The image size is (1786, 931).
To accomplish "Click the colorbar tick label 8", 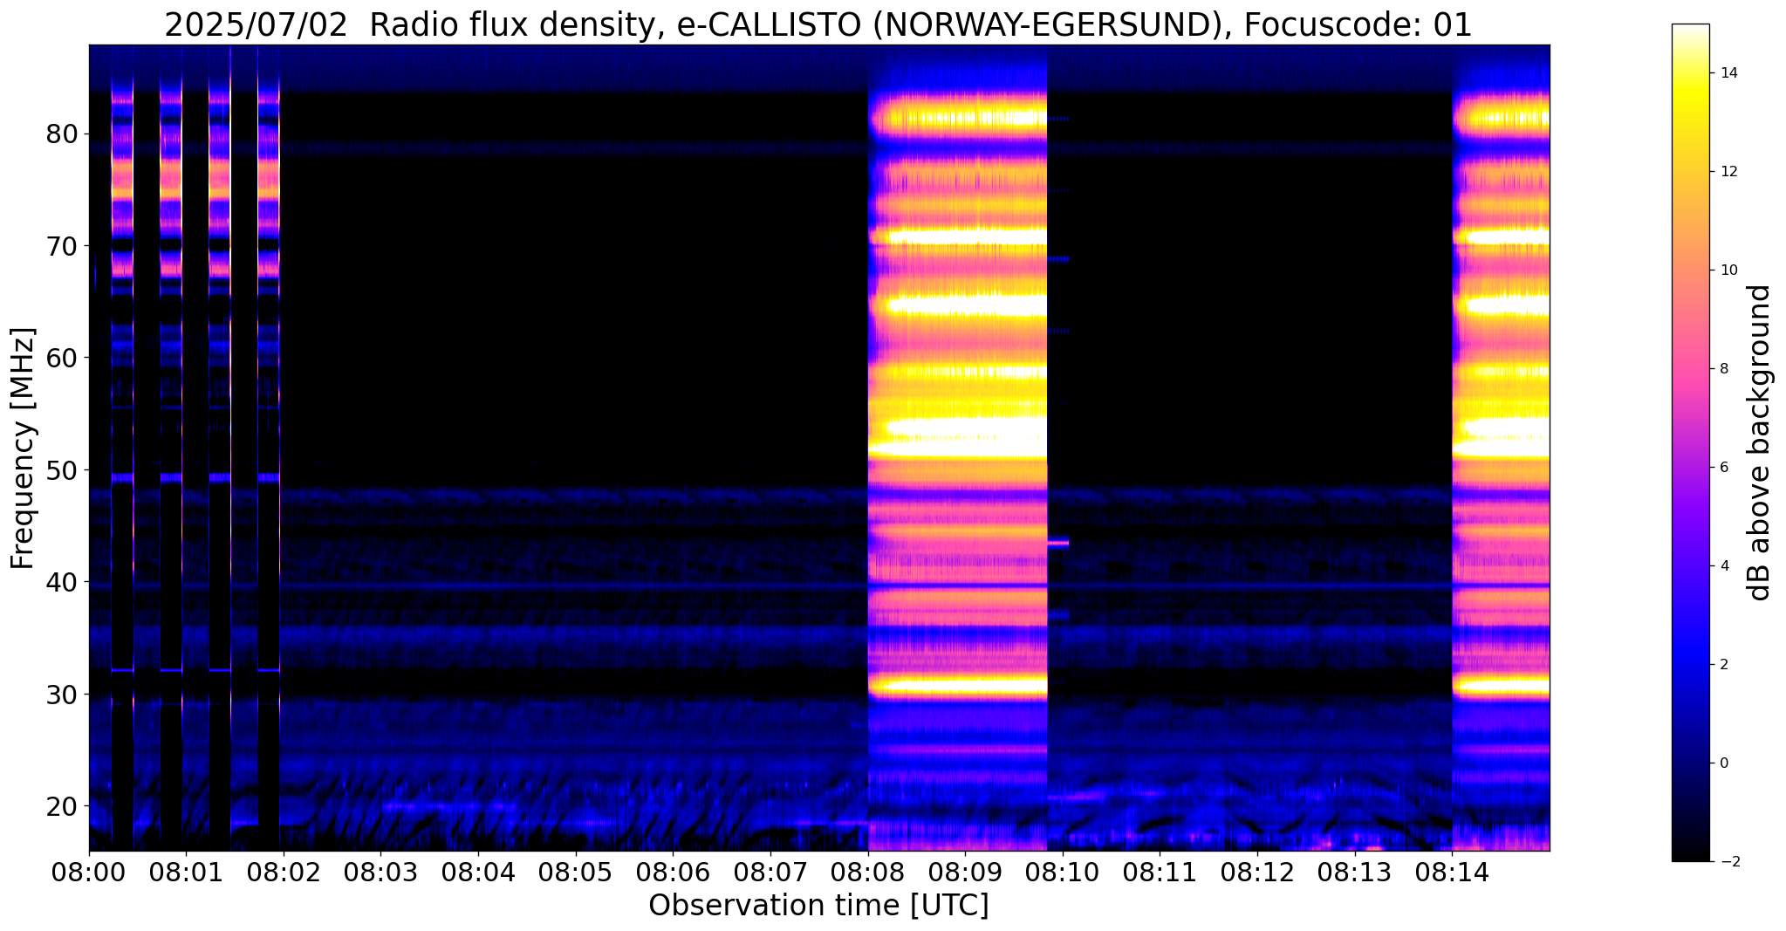I will 1722,369.
